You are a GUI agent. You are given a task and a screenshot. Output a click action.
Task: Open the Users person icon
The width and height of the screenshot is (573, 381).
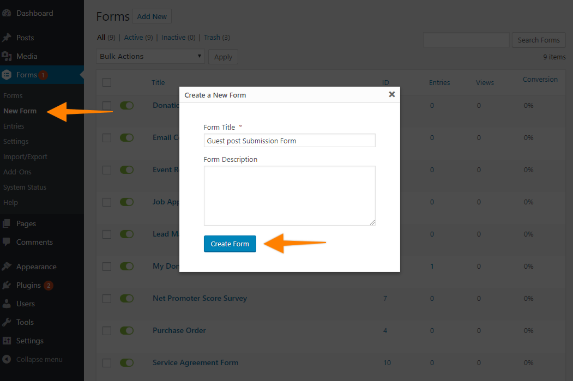(7, 304)
